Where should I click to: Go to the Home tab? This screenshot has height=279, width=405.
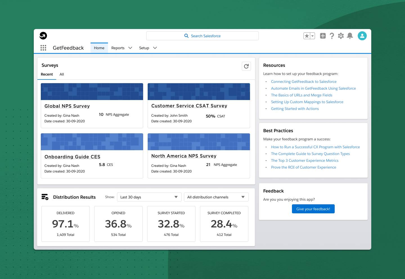(99, 48)
